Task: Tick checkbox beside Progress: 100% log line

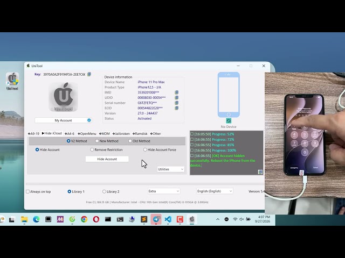Action: tap(192, 150)
